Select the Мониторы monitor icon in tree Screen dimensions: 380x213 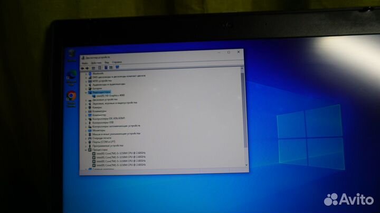pos(90,130)
